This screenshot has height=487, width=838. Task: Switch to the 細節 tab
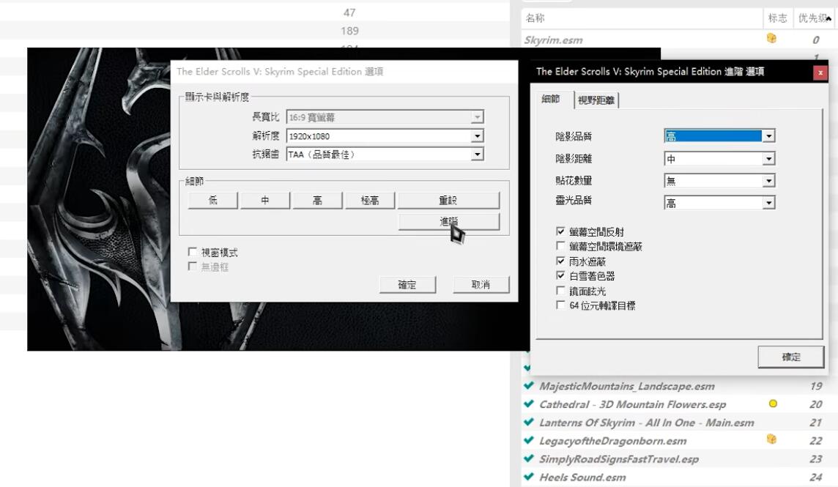point(550,99)
